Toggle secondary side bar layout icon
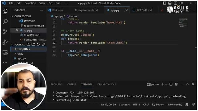The height and width of the screenshot is (111, 198). click(175, 3)
